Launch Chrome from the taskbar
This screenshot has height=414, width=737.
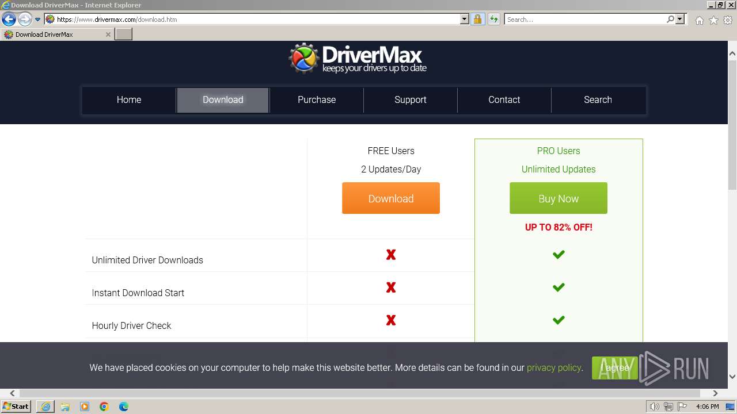pos(104,407)
